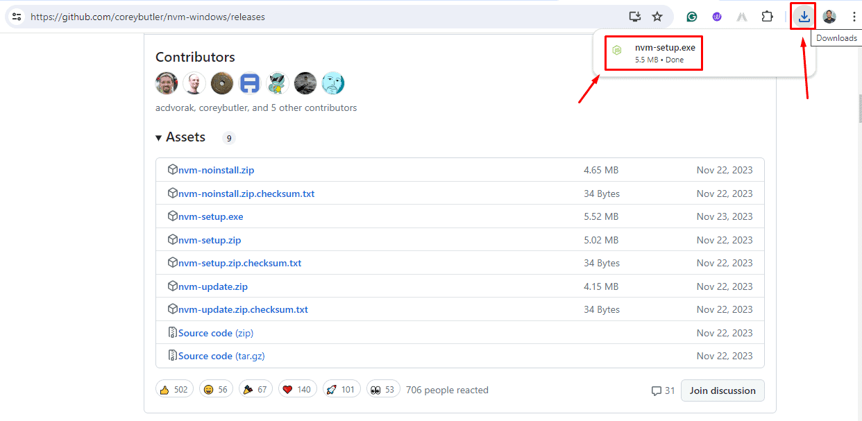The width and height of the screenshot is (862, 421).
Task: Click the Contributors heading
Action: coord(195,57)
